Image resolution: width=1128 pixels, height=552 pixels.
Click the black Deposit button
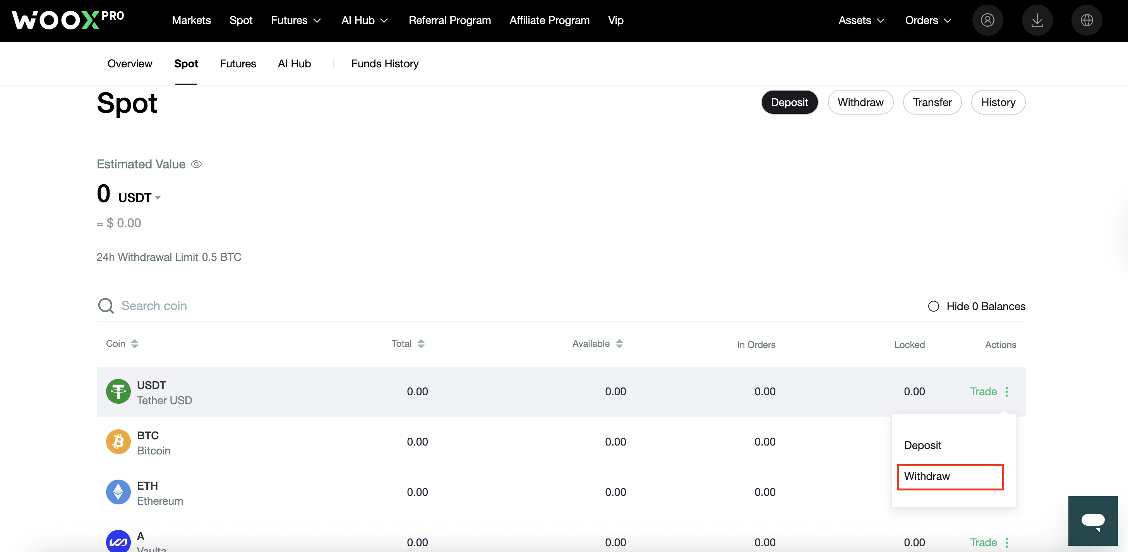790,102
